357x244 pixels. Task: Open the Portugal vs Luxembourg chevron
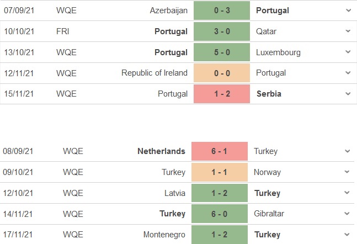(348, 52)
